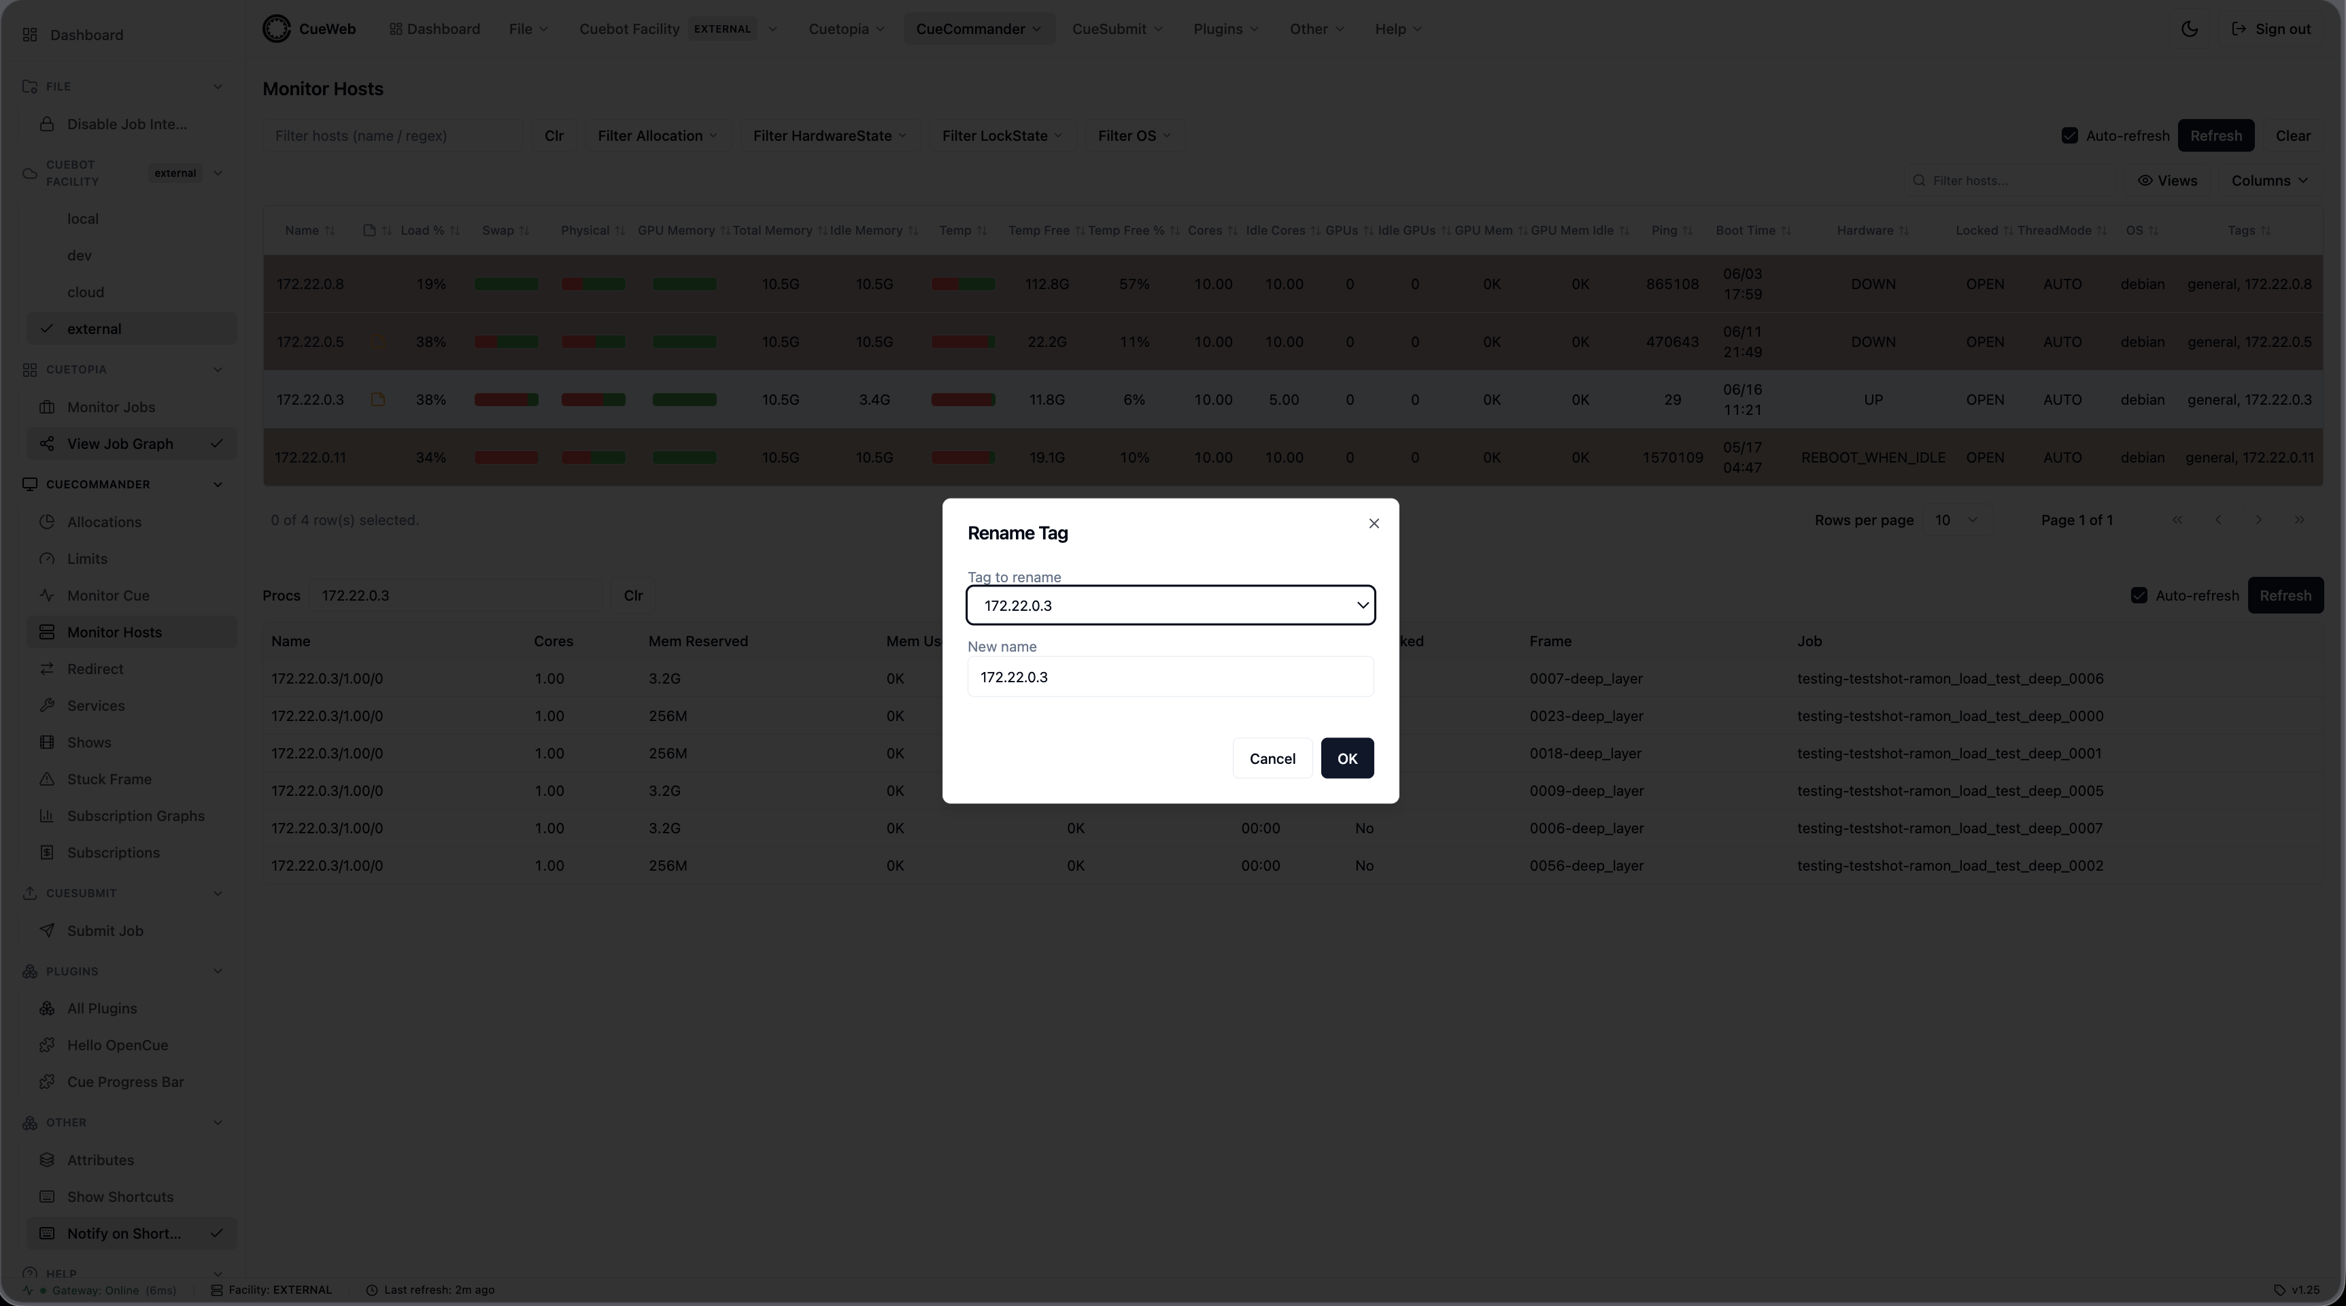Click the sidebar Dashboard grid icon
The width and height of the screenshot is (2346, 1306).
click(x=30, y=35)
